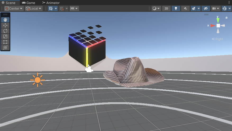Select the Move tool
Image resolution: width=232 pixels, height=131 pixels.
[x=5, y=25]
